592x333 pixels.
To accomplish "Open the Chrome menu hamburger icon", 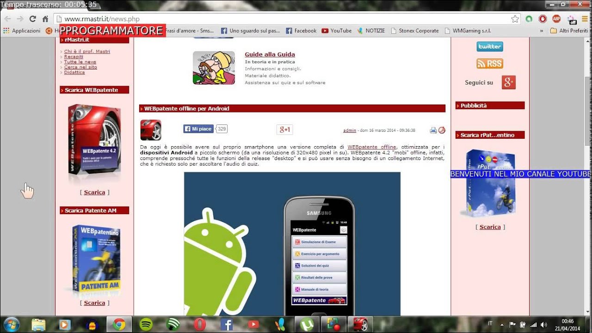I will click(x=584, y=19).
